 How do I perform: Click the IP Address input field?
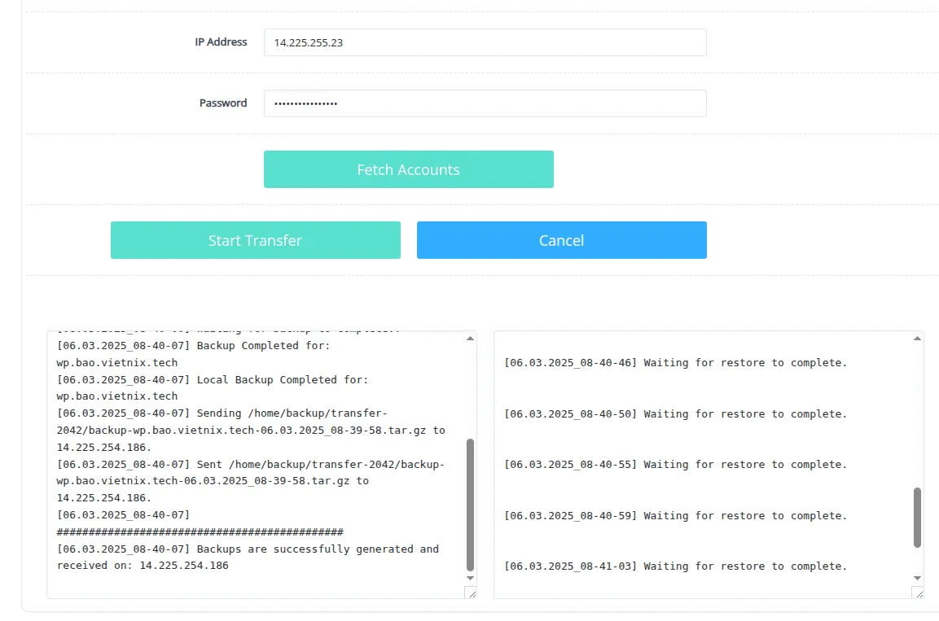point(485,42)
